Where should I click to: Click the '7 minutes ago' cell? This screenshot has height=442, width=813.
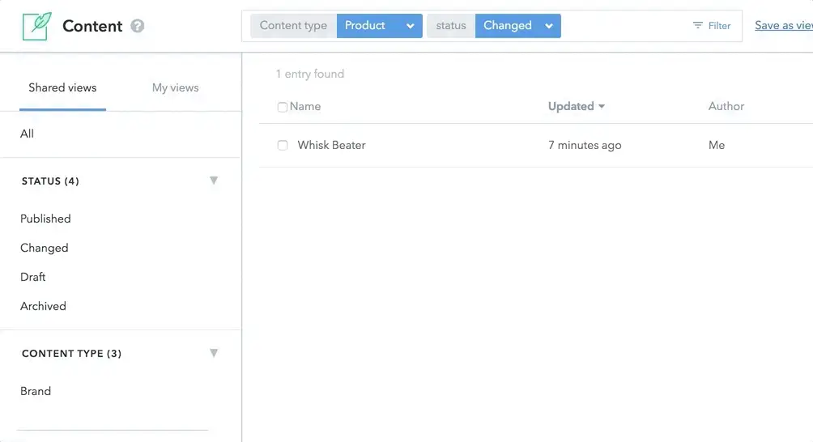tap(585, 145)
